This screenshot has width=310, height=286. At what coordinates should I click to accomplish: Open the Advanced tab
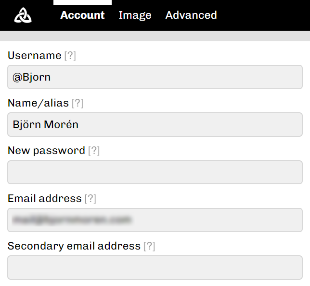(191, 15)
